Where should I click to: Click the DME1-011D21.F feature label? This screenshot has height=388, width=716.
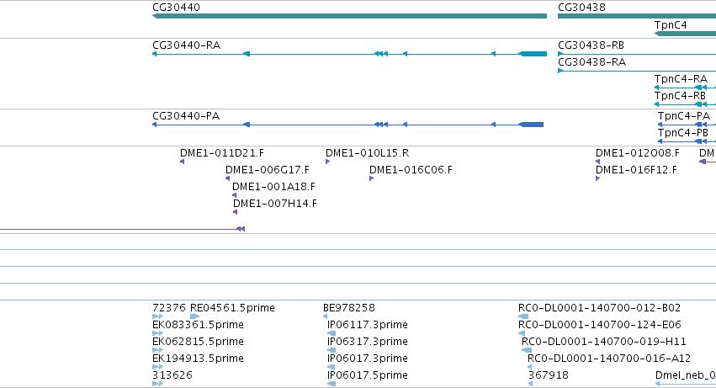tap(222, 153)
